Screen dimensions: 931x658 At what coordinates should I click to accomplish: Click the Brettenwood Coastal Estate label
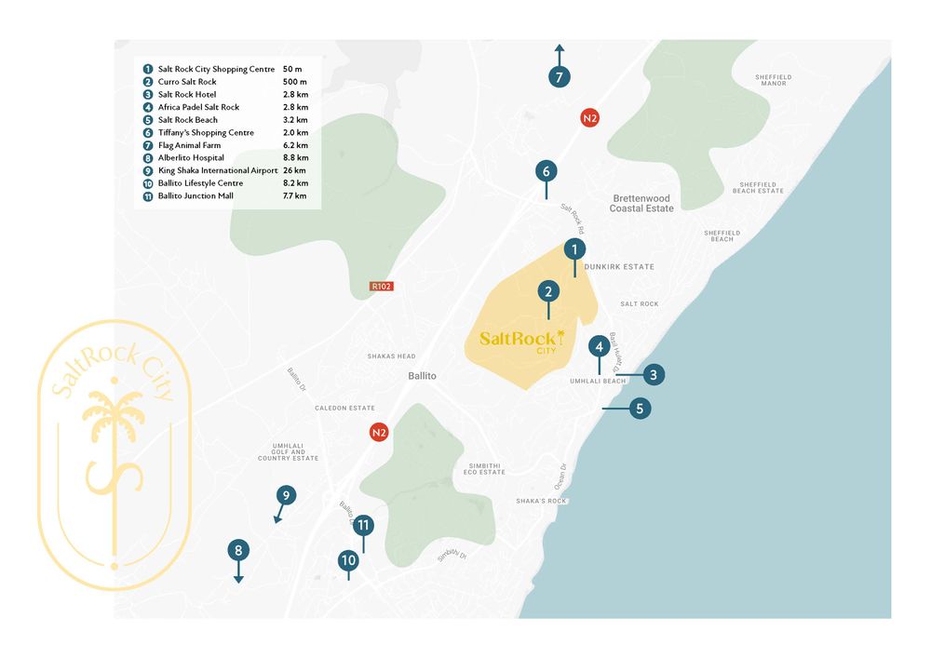pos(641,204)
